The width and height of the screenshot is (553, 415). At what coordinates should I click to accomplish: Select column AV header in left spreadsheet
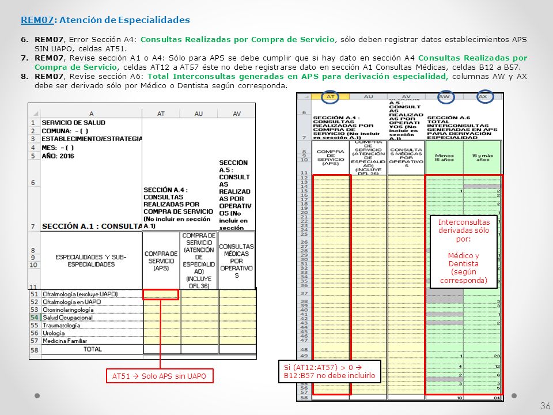[x=237, y=114]
